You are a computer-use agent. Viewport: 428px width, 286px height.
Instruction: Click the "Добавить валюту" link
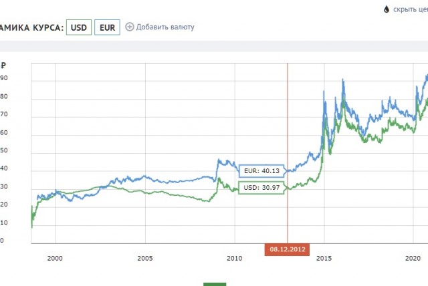click(165, 27)
